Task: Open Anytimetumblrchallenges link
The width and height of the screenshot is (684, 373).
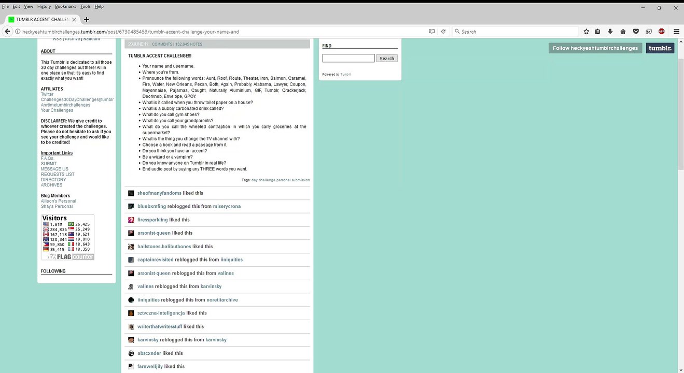Action: (x=65, y=105)
